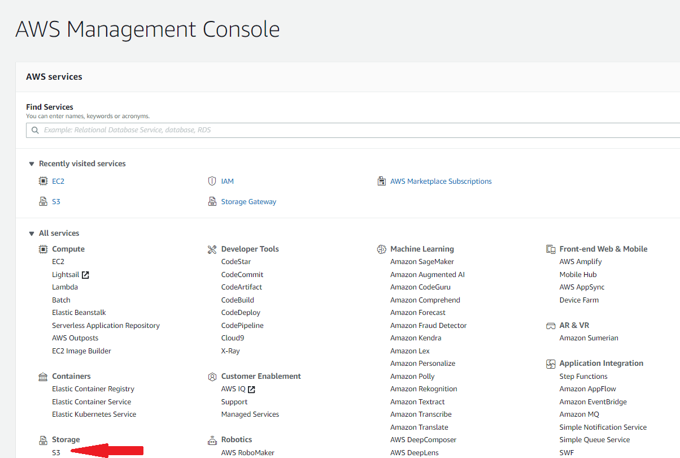Click the Containers category icon
The height and width of the screenshot is (458, 680).
[x=43, y=377]
